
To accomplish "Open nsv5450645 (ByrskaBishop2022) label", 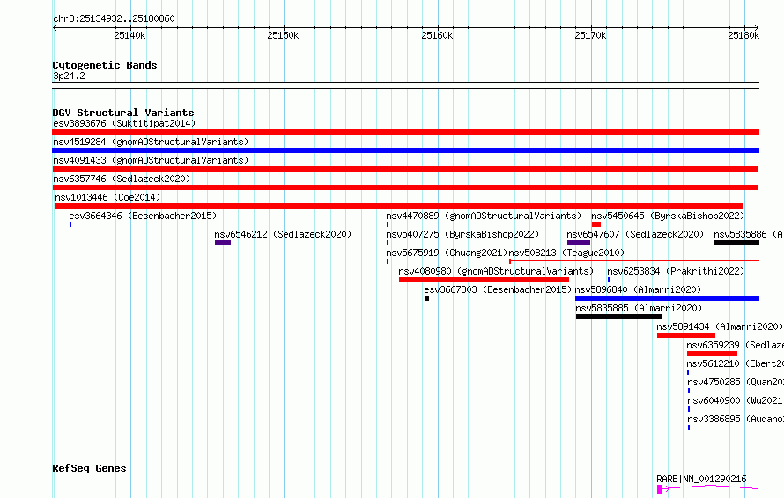I will click(x=668, y=216).
